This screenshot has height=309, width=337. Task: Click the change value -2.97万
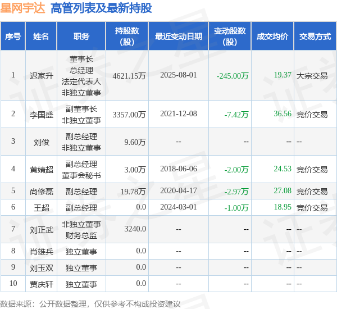236,191
